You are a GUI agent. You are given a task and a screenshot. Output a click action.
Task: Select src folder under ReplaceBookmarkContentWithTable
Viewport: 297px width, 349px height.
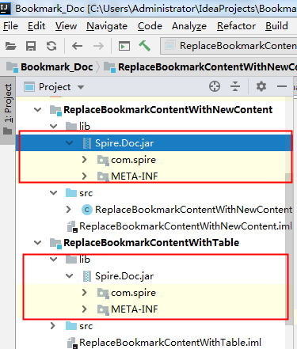click(86, 326)
